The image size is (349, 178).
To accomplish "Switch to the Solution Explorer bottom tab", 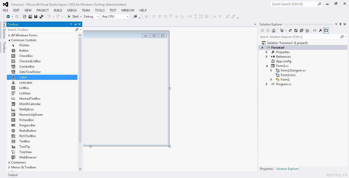I will (x=287, y=169).
